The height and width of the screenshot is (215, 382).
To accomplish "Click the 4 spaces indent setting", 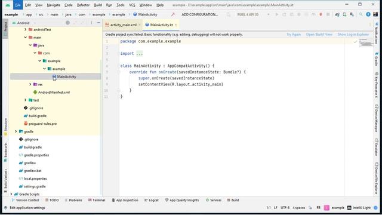I will 298,208.
